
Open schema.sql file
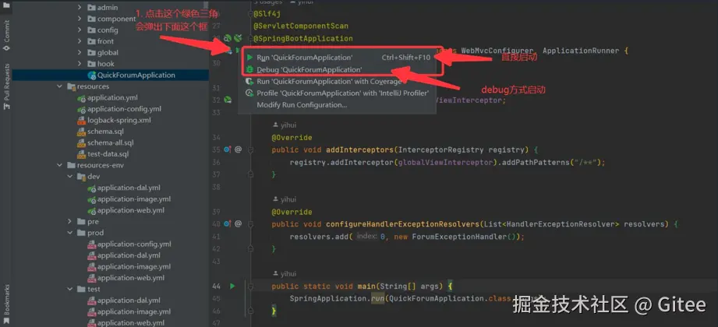pos(101,132)
